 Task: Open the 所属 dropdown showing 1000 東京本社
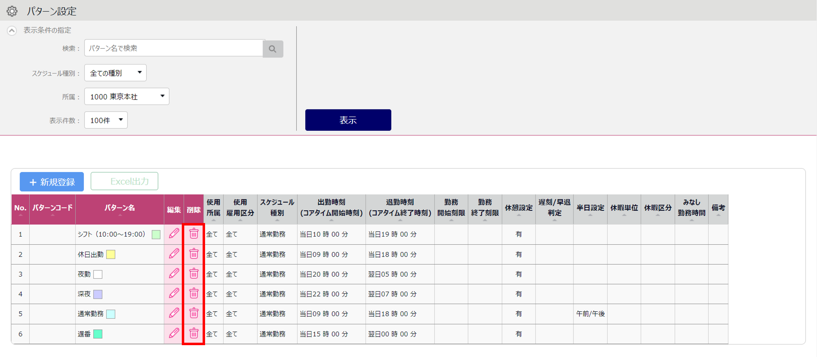click(x=127, y=96)
